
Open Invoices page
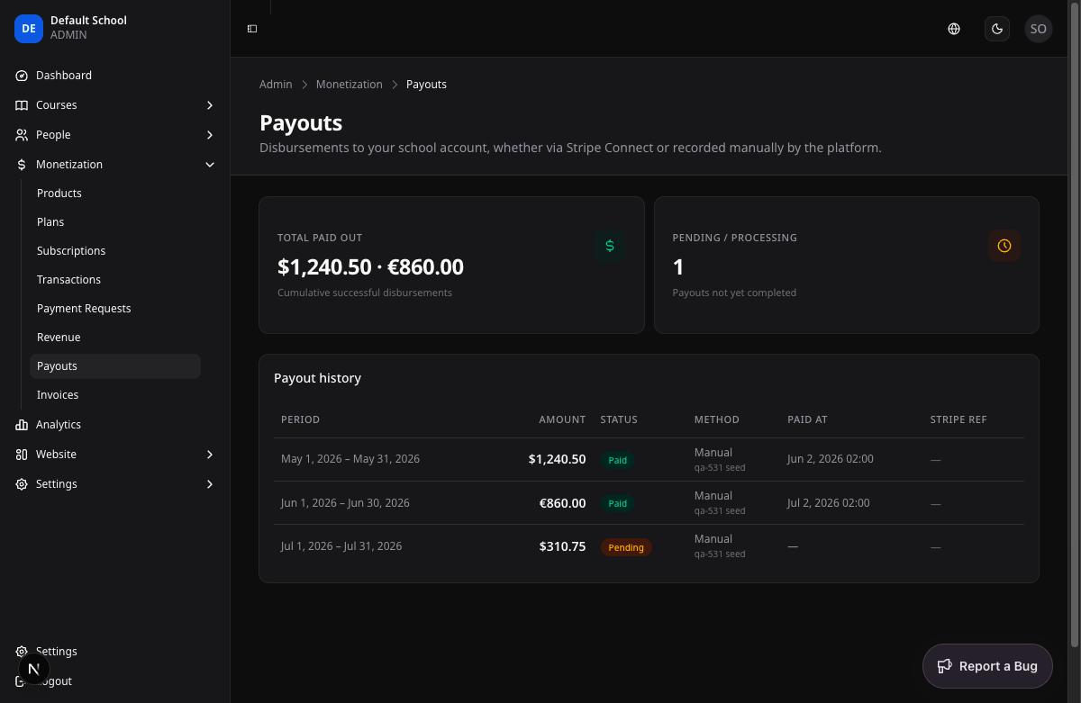tap(115, 395)
